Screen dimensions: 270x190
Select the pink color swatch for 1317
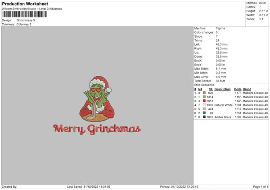coord(204,109)
